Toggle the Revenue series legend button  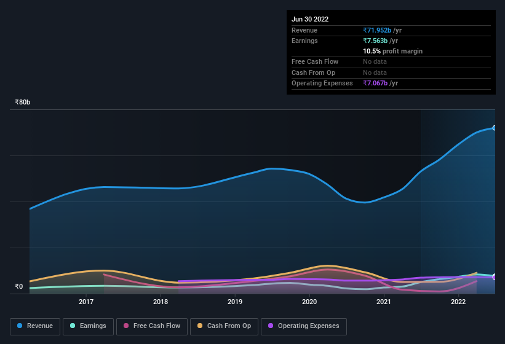pyautogui.click(x=35, y=326)
